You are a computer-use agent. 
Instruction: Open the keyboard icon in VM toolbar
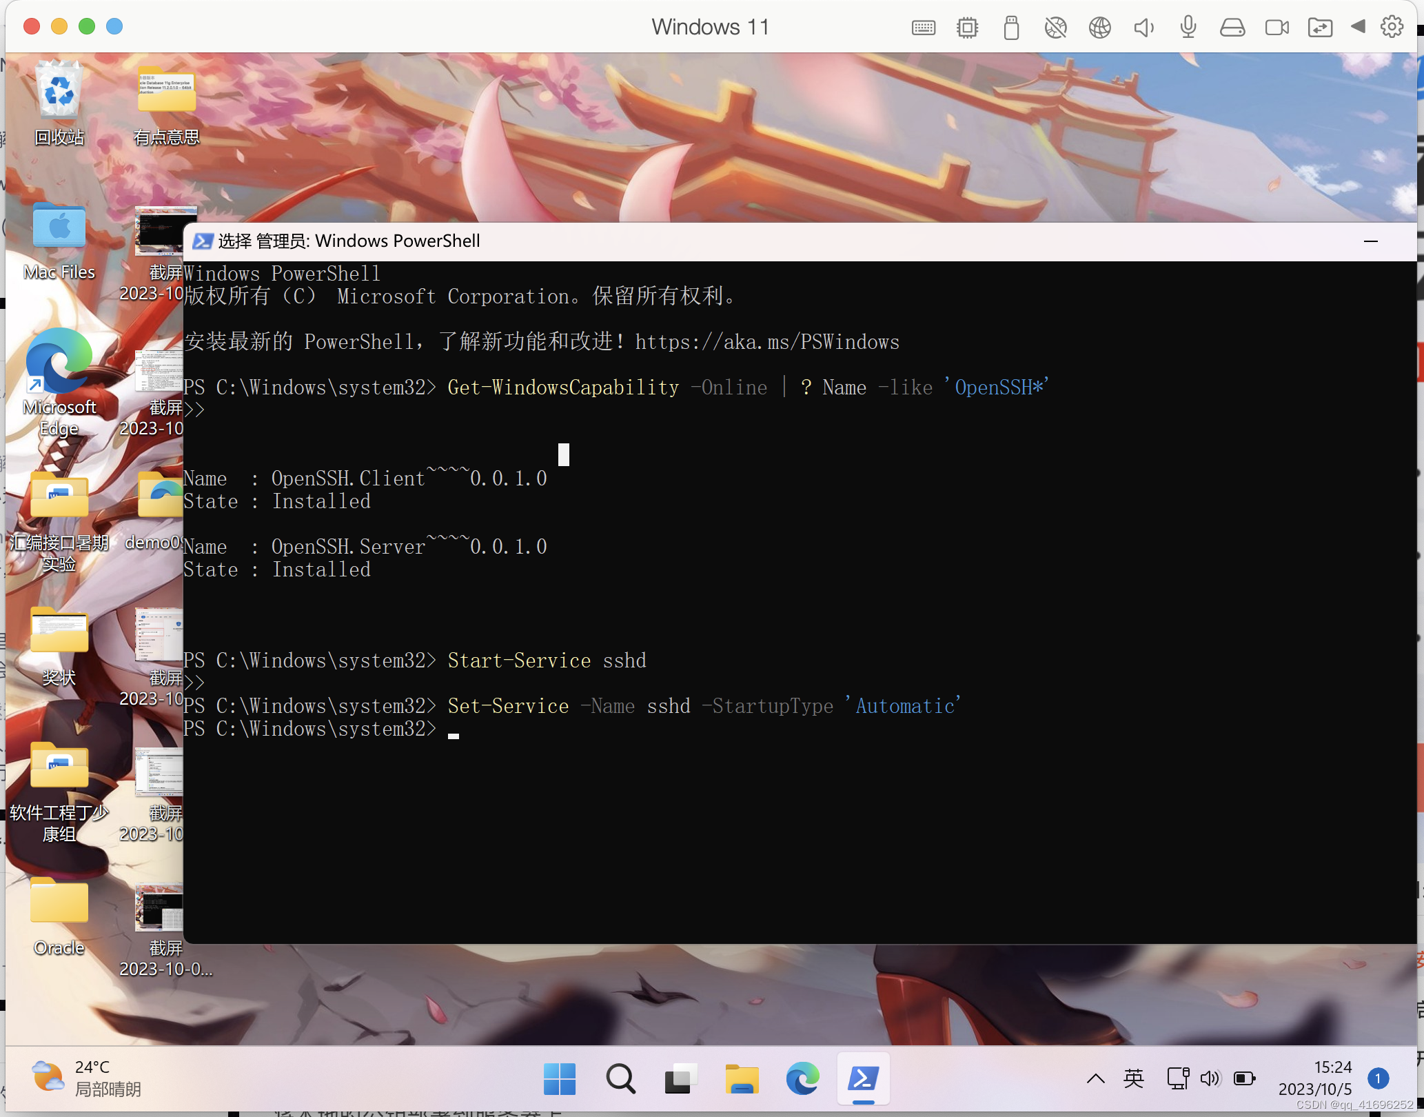pyautogui.click(x=923, y=28)
